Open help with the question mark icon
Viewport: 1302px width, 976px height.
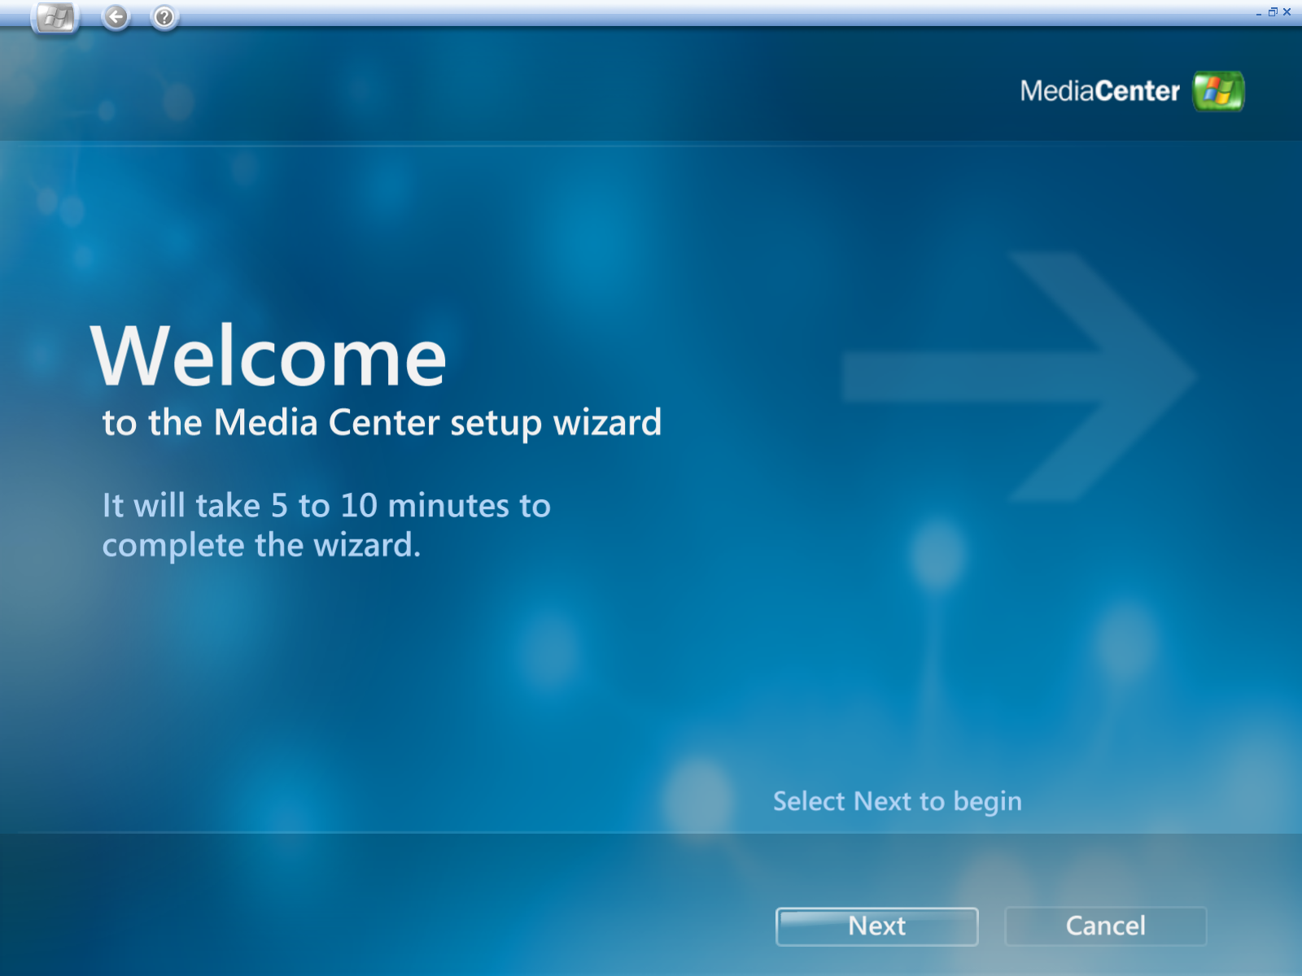[x=164, y=16]
